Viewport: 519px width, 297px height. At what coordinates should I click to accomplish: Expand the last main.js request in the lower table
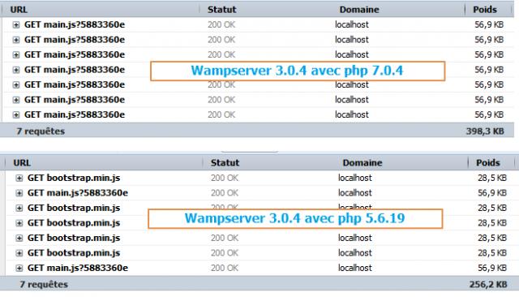19,269
